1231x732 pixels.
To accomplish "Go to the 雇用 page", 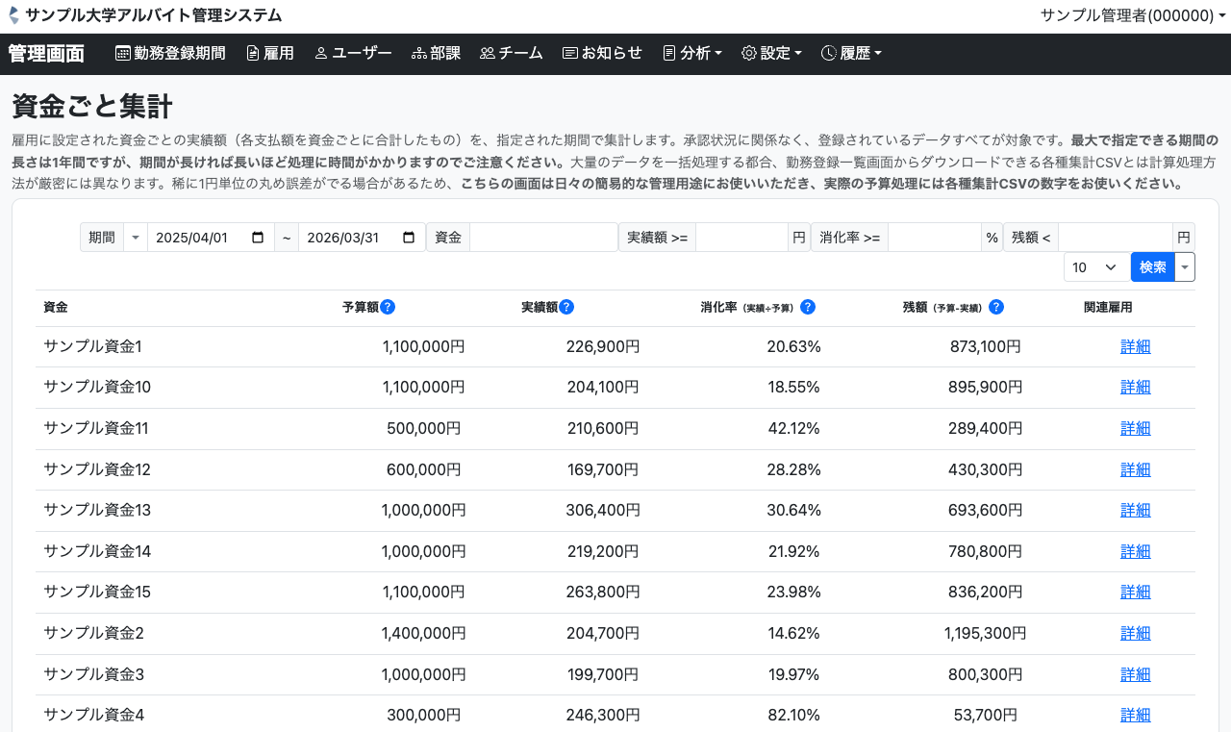I will (270, 54).
